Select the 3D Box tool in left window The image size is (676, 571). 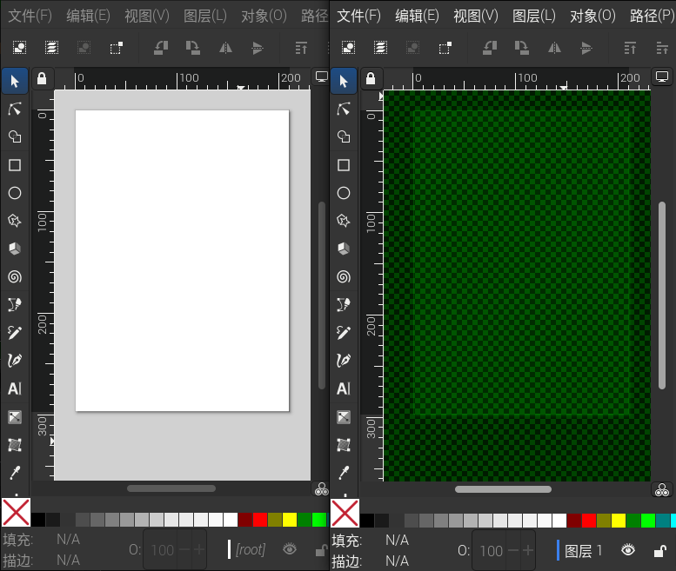[x=15, y=249]
